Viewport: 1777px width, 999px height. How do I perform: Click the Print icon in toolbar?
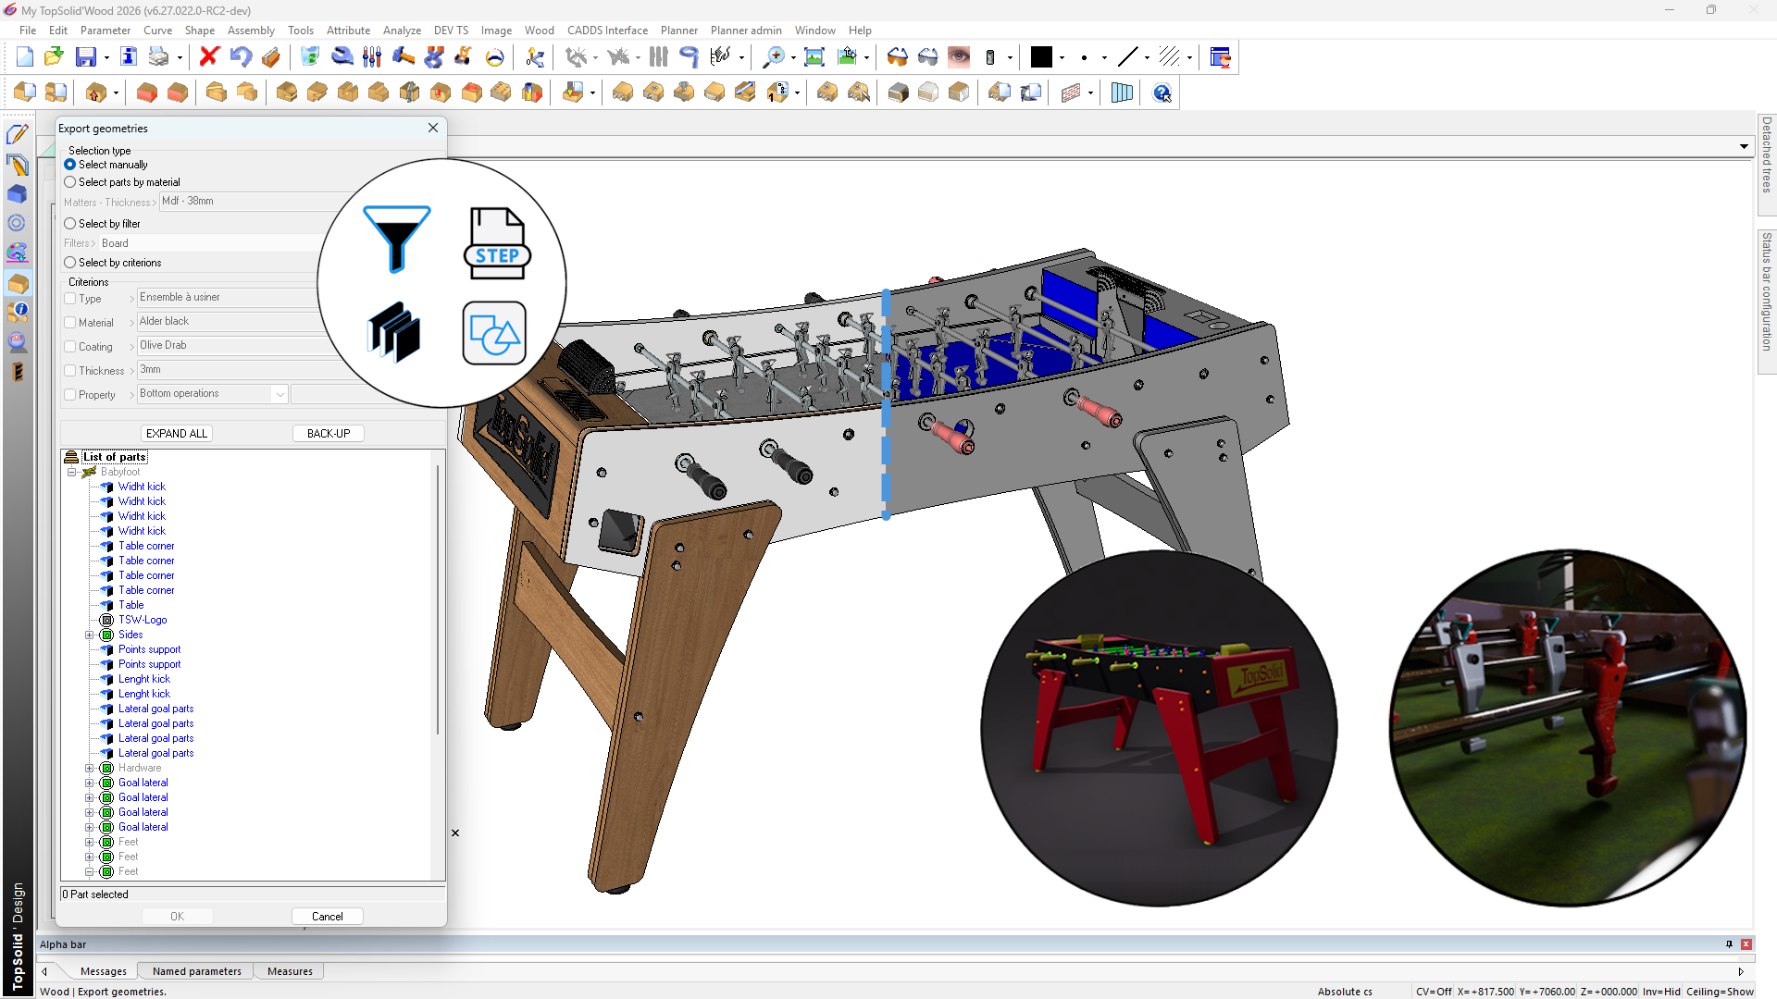159,57
